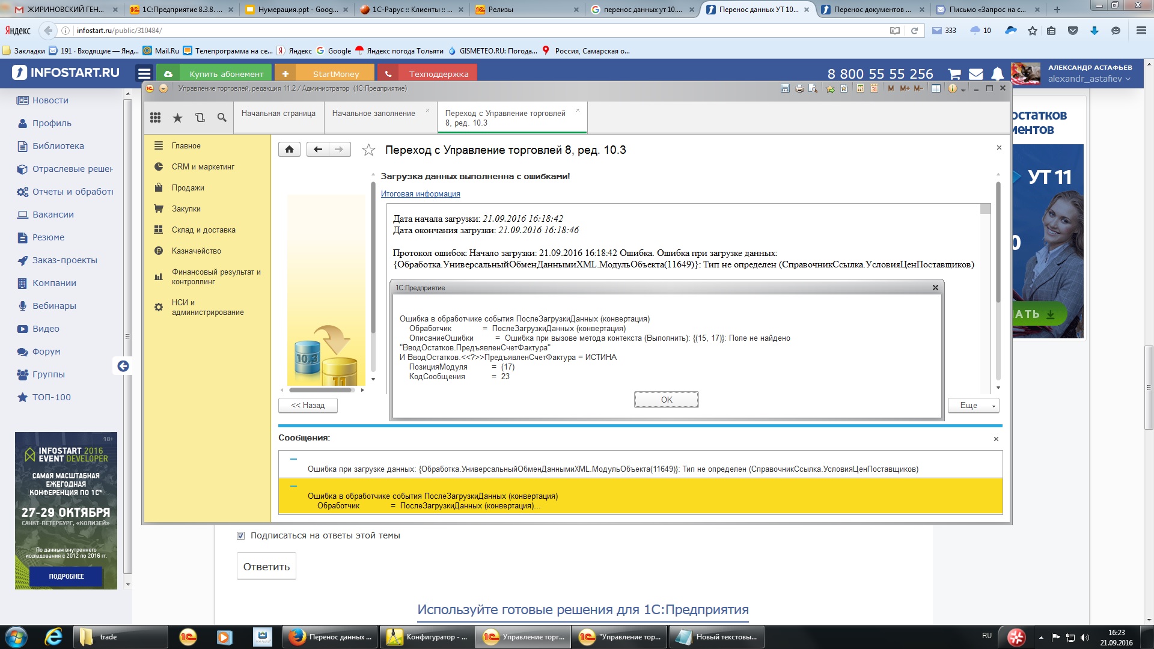
Task: Click Купить абонемент button
Action: [215, 73]
